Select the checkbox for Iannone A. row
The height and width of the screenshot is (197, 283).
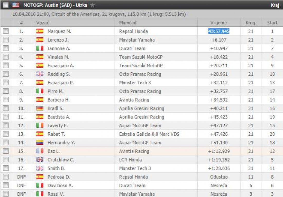[6, 48]
